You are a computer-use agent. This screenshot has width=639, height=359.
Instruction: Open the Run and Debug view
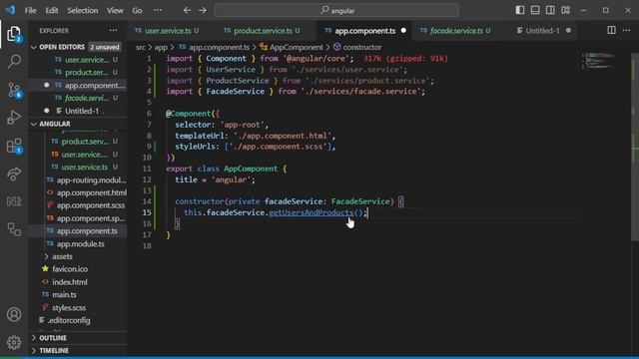coord(14,118)
